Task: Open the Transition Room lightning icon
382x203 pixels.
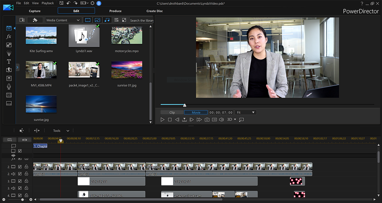Action: point(9,70)
